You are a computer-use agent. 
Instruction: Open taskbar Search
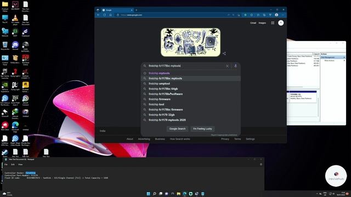[x=154, y=194]
